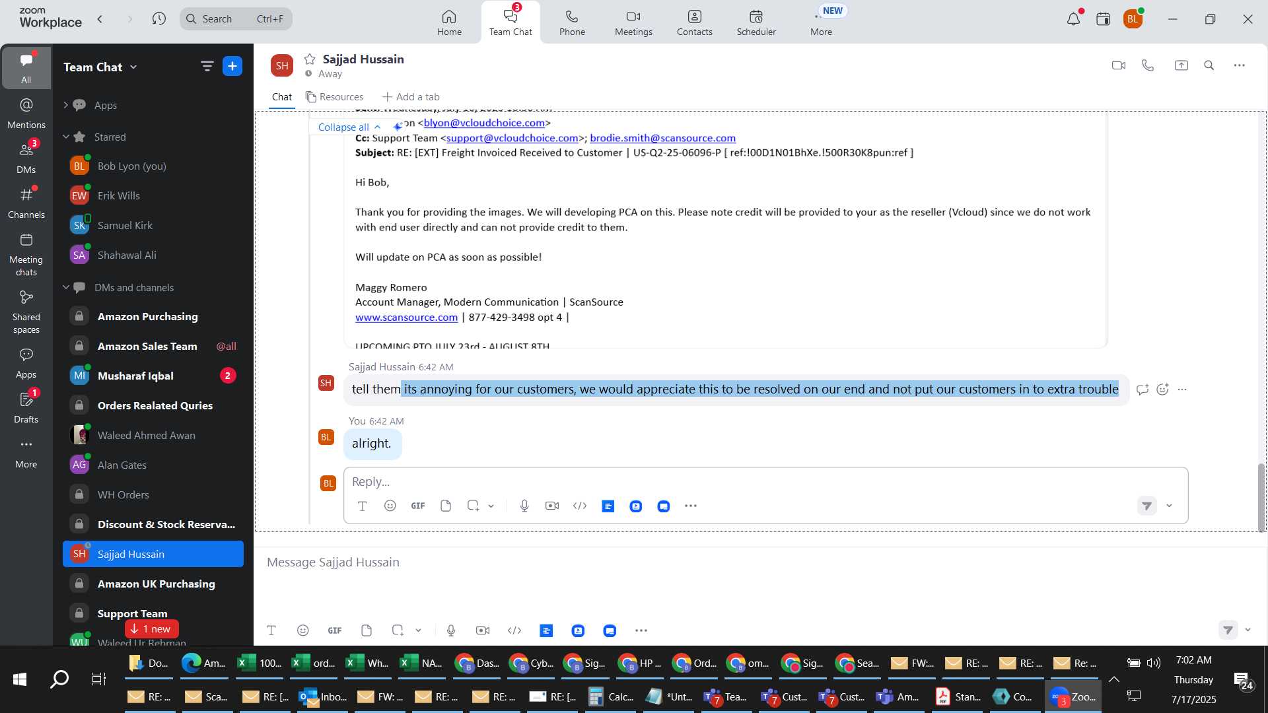Open DMs in the left sidebar
Viewport: 1268px width, 713px height.
coord(26,158)
